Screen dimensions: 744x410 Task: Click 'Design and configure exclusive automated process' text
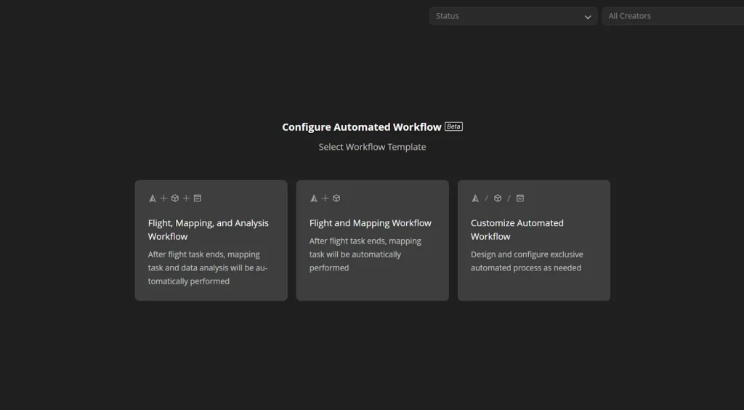(527, 261)
